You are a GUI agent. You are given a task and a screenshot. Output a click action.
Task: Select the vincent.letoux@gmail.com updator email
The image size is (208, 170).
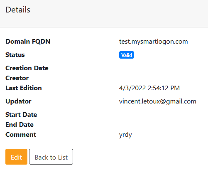158,101
